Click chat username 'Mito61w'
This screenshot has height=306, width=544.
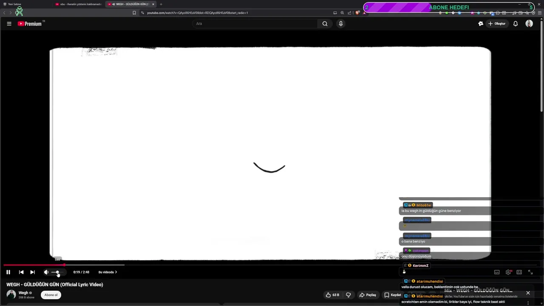(x=424, y=205)
